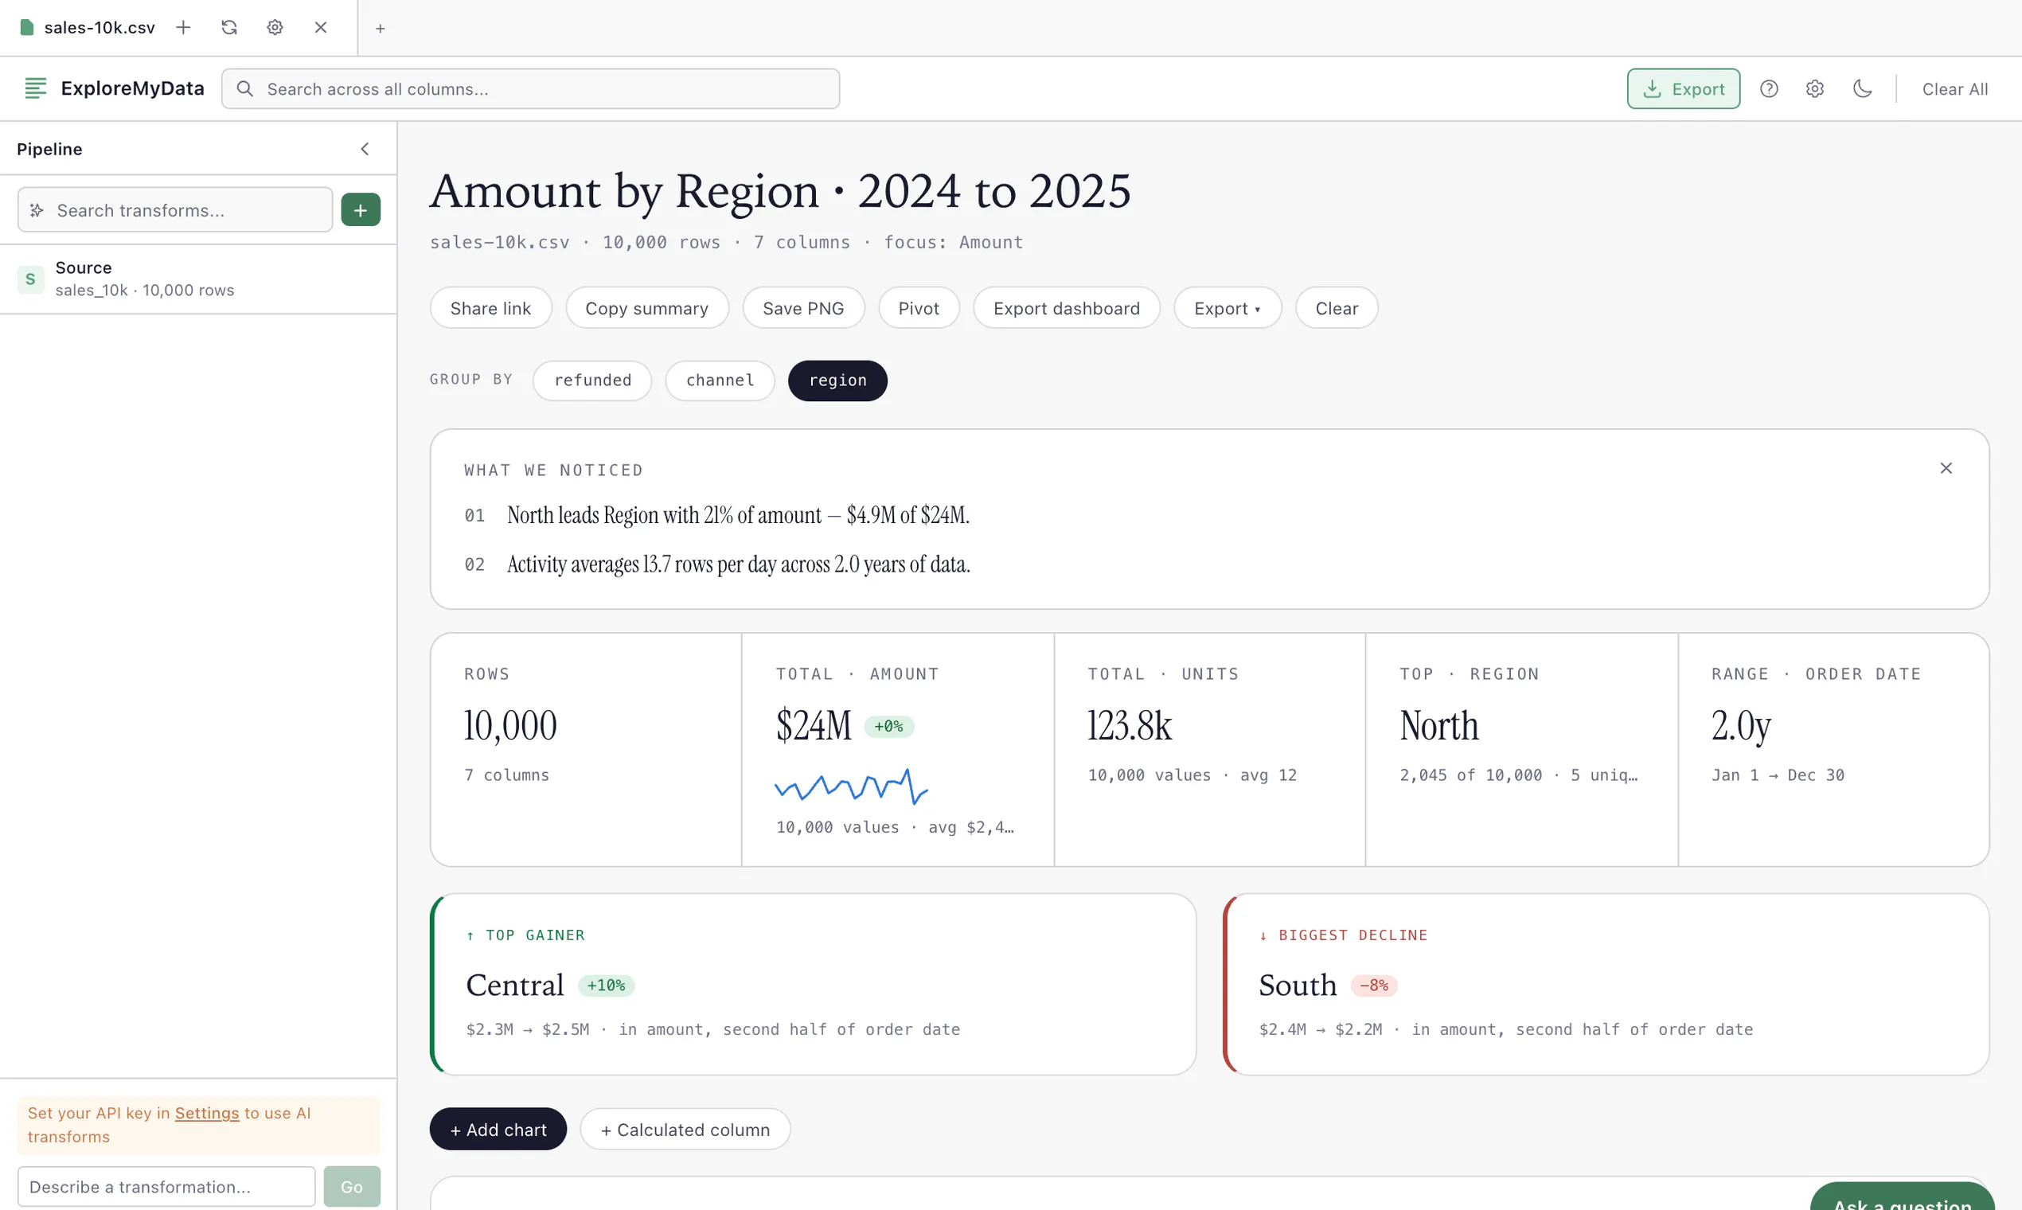Click insight 01 about North leading Region

pyautogui.click(x=738, y=515)
